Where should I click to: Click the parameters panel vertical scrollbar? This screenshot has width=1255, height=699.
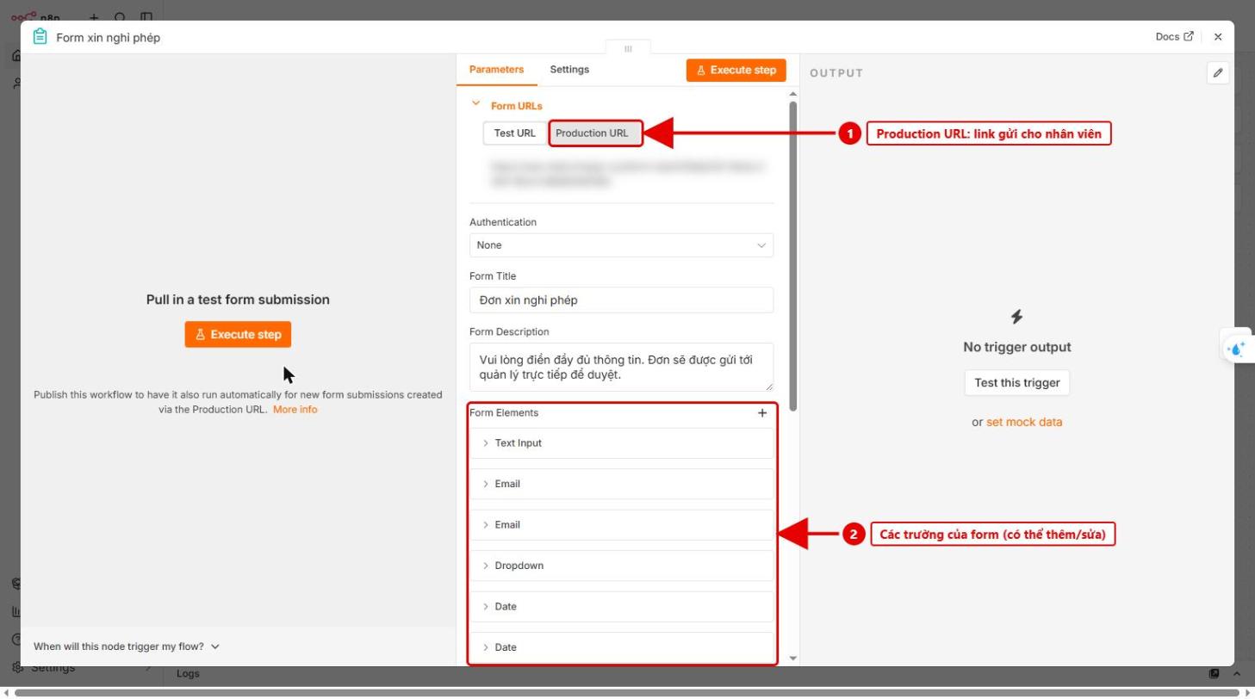pos(792,256)
